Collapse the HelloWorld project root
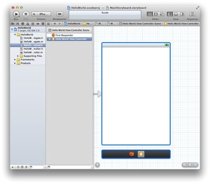This screenshot has width=210, height=184. tap(12, 29)
